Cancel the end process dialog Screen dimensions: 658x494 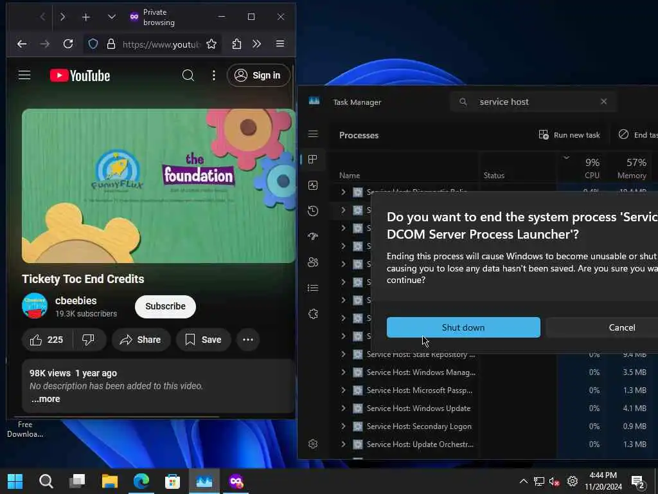click(622, 327)
